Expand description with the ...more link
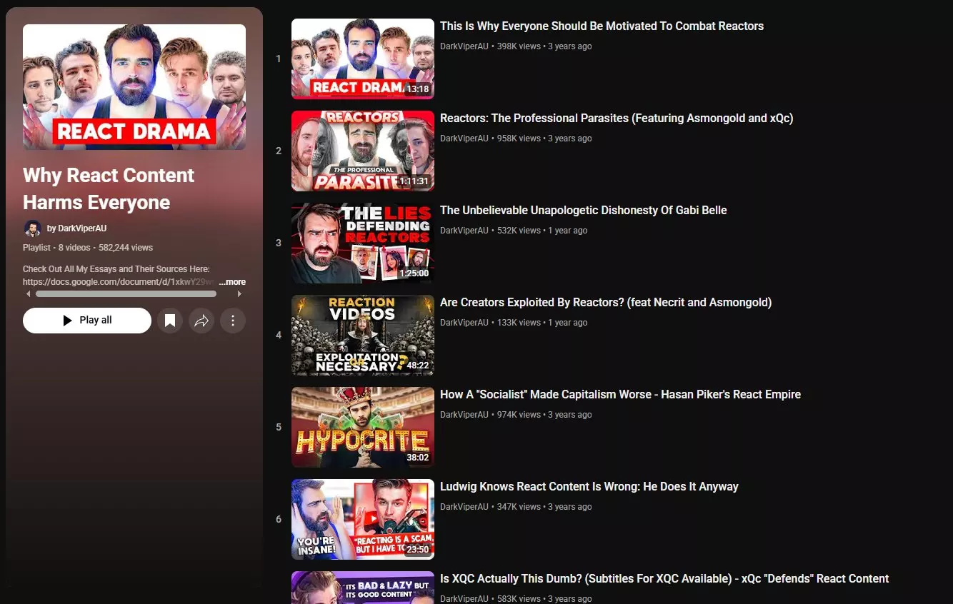Viewport: 953px width, 604px height. point(232,282)
